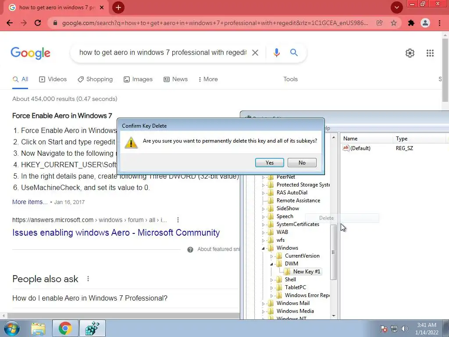Expand the CurrentVersion registry key
The width and height of the screenshot is (449, 337).
coord(271,256)
